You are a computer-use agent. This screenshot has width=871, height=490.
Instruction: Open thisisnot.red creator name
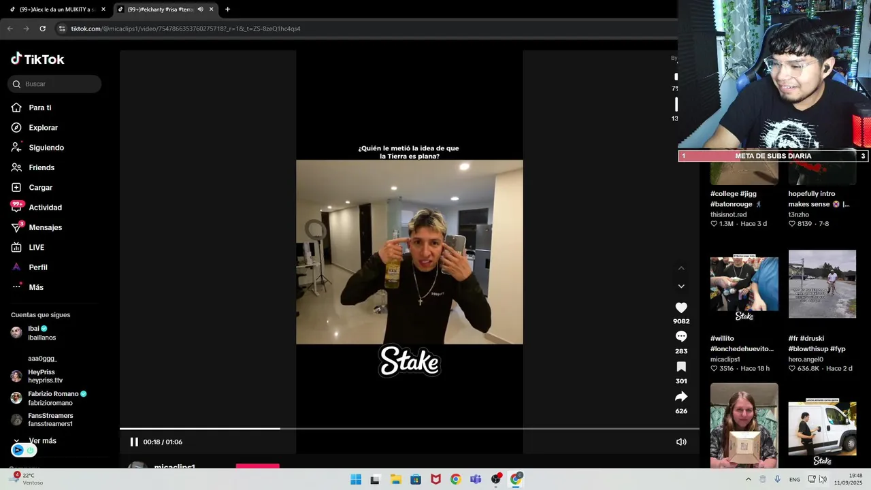[729, 214]
